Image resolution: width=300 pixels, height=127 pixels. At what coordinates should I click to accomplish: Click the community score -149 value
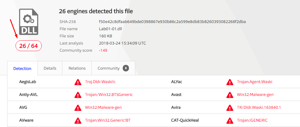(103, 51)
